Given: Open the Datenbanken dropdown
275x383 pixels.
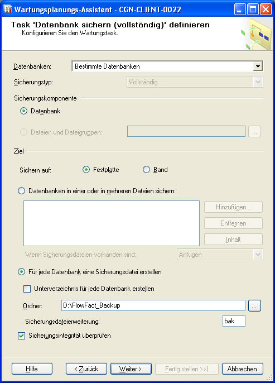Looking at the screenshot, I should pos(258,66).
